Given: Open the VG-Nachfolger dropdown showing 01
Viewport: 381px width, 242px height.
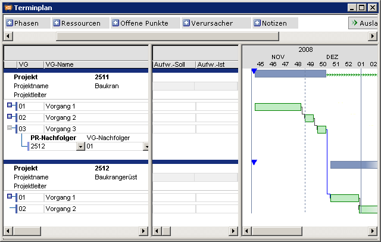Looking at the screenshot, I should click(x=146, y=147).
